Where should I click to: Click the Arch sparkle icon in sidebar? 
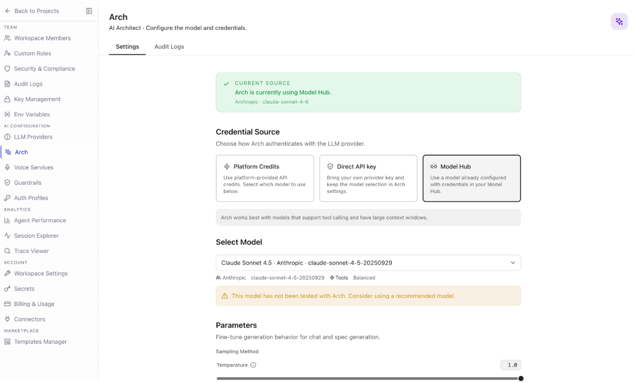pyautogui.click(x=8, y=152)
